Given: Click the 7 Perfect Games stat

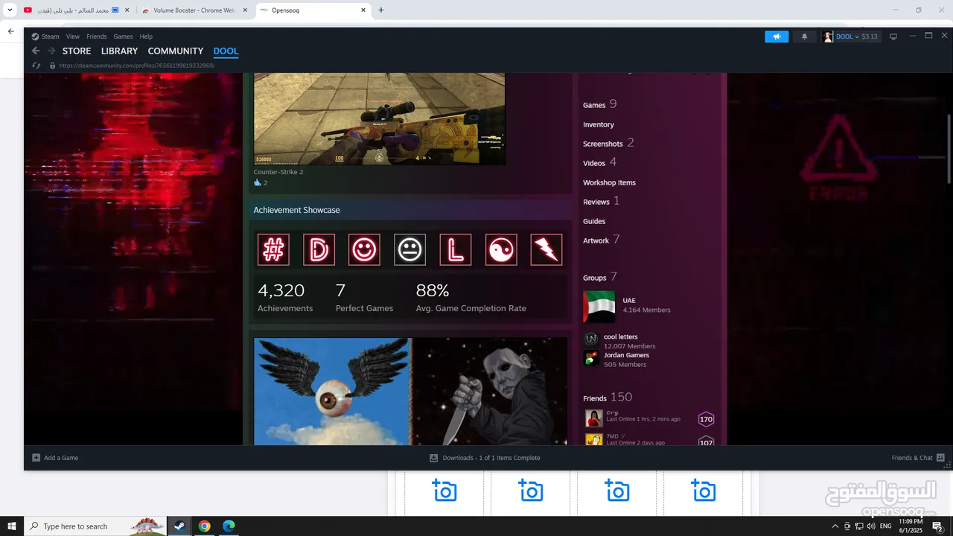Looking at the screenshot, I should [364, 297].
